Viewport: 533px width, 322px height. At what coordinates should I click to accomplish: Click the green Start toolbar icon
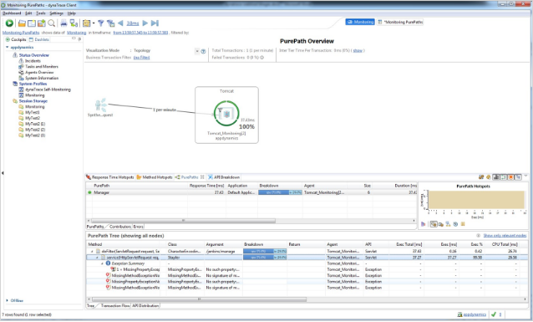9,23
